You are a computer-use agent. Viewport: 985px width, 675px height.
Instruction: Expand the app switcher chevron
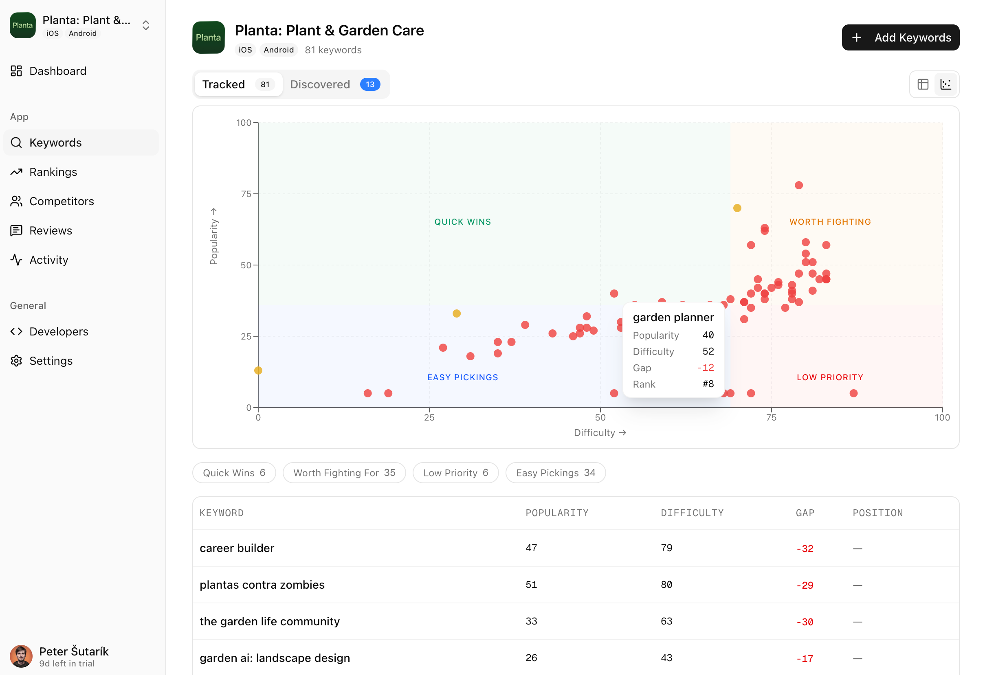click(146, 25)
